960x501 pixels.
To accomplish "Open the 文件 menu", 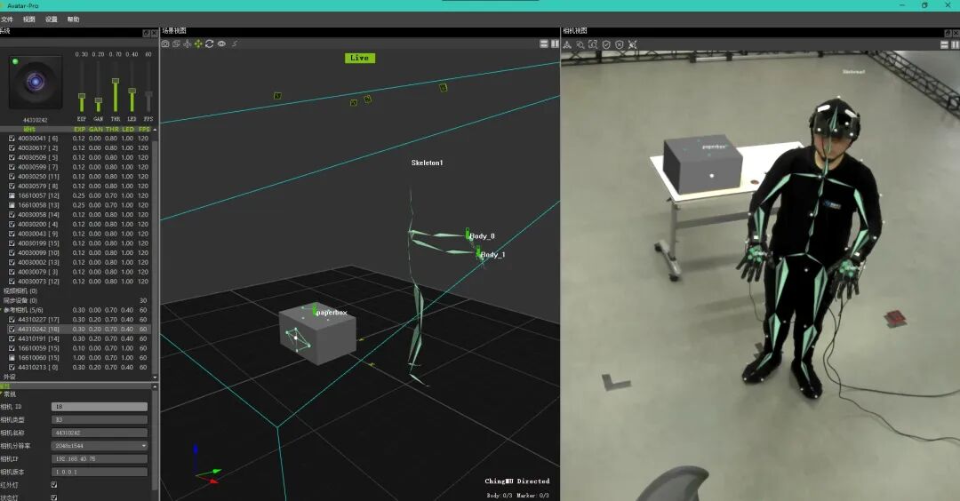I will point(7,19).
